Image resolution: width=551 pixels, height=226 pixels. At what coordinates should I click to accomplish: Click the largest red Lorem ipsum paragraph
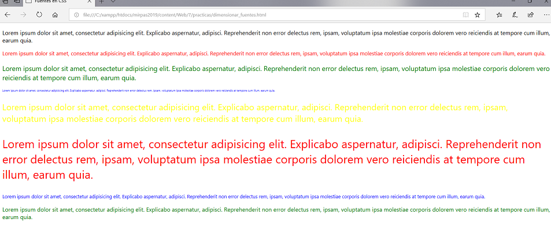(271, 160)
